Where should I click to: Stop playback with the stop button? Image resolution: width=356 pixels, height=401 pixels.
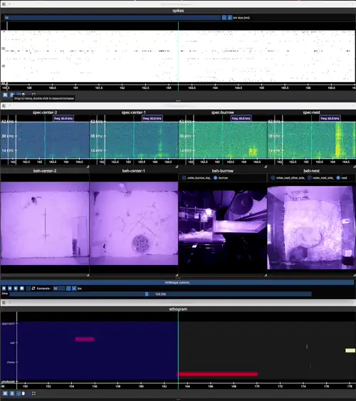tap(22, 288)
